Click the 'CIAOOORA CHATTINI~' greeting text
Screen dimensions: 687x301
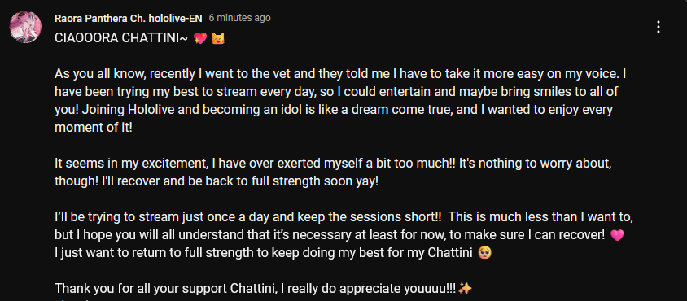pos(122,38)
